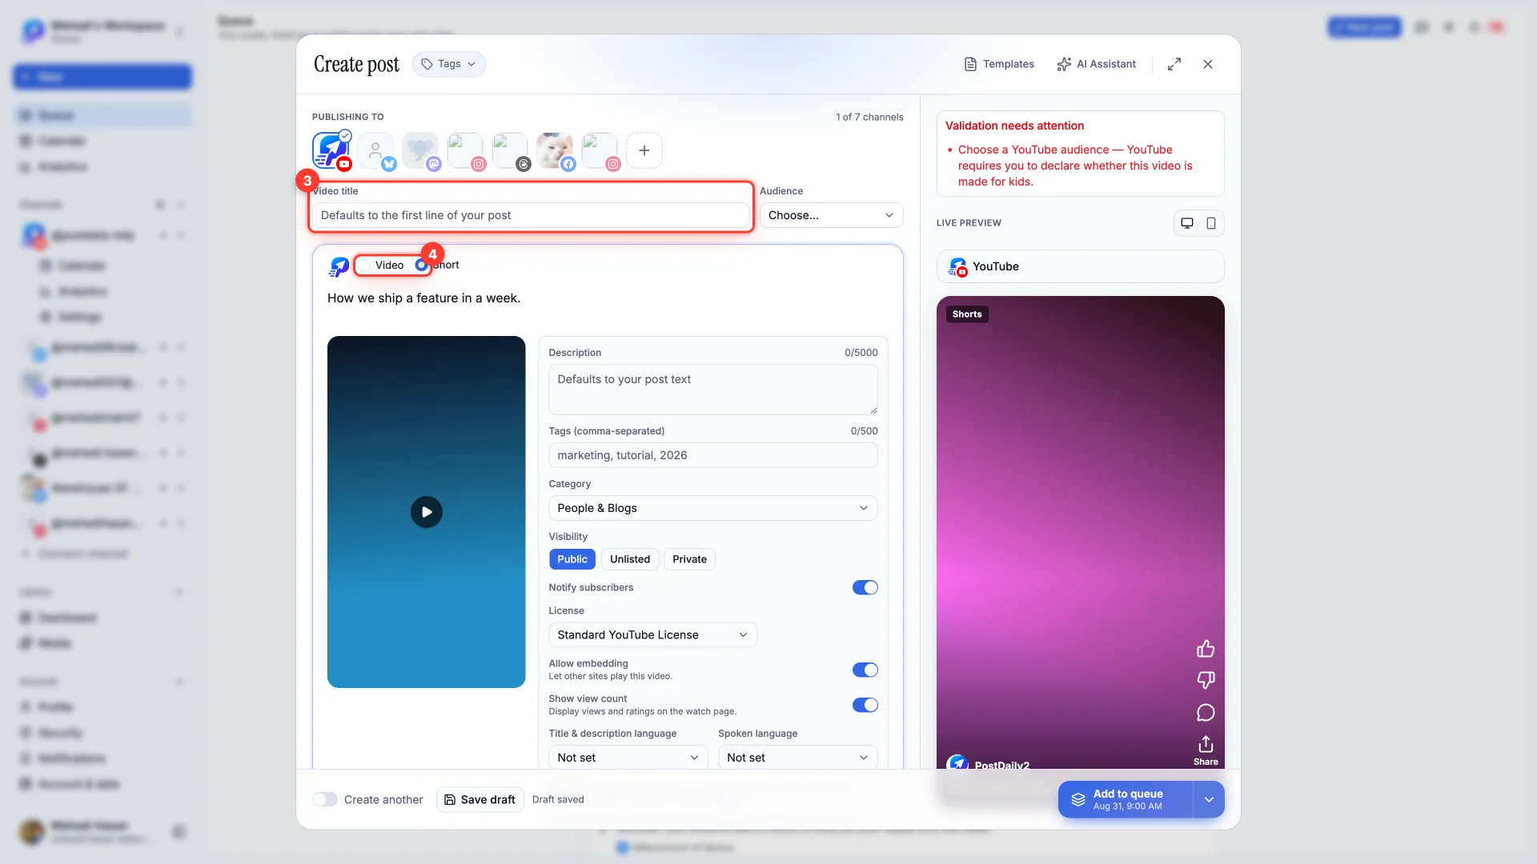Click the dislike thumbs-down in Shorts preview

pos(1206,680)
